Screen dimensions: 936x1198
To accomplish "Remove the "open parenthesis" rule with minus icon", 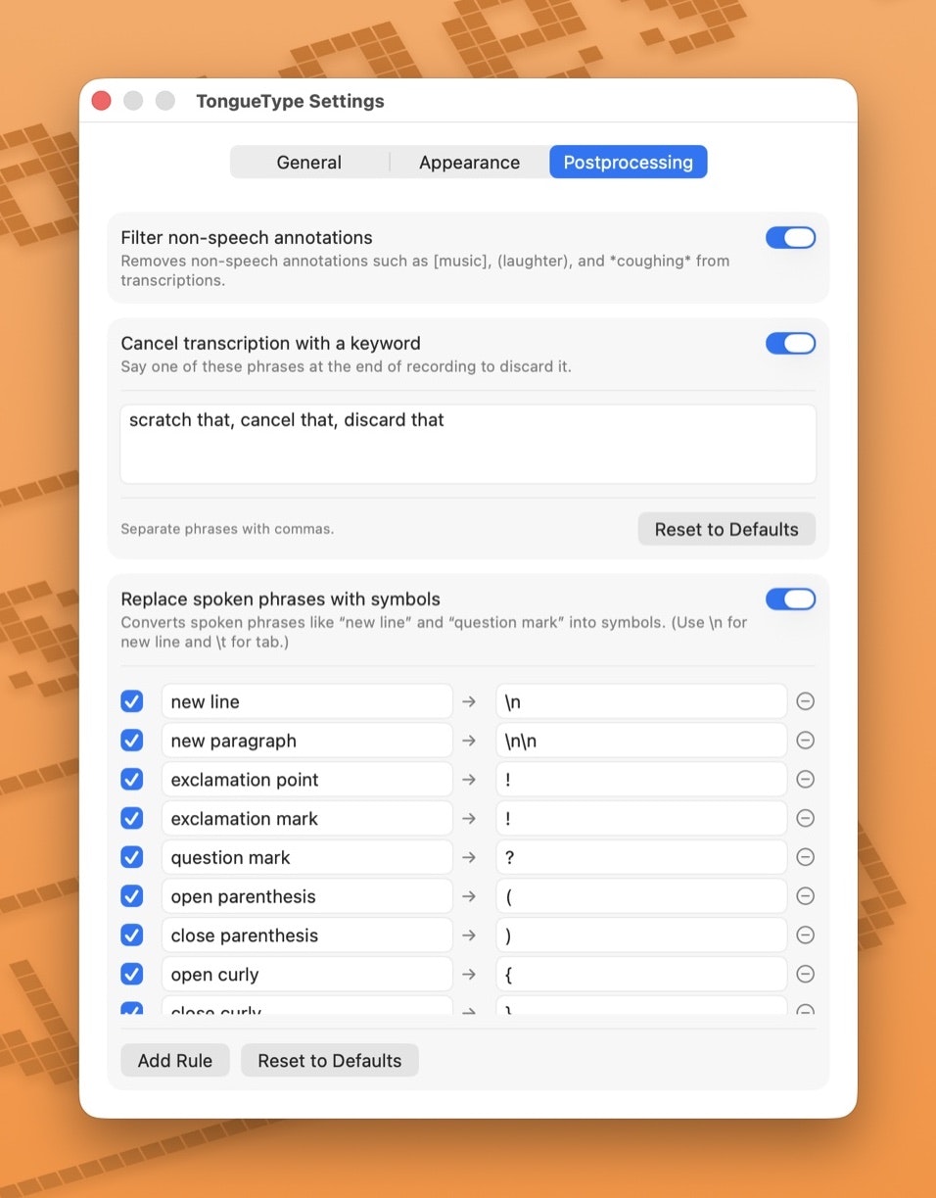I will tap(806, 896).
